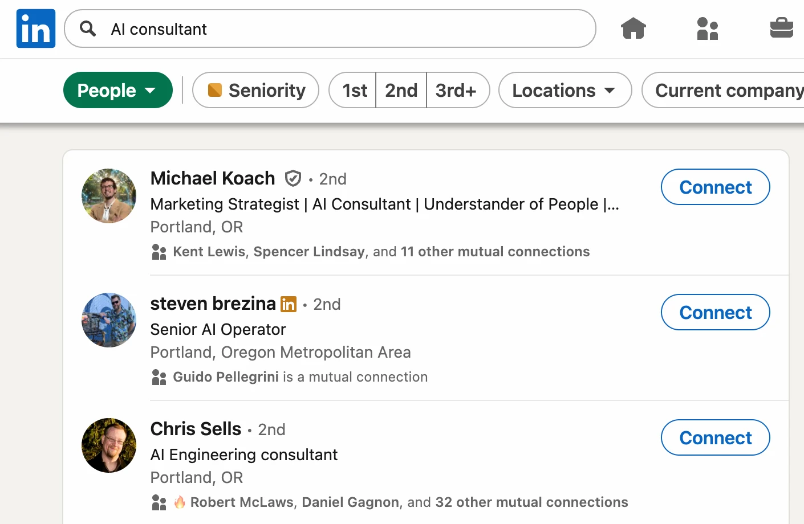Click Michael Koach's verification badge
804x524 pixels.
(x=293, y=178)
